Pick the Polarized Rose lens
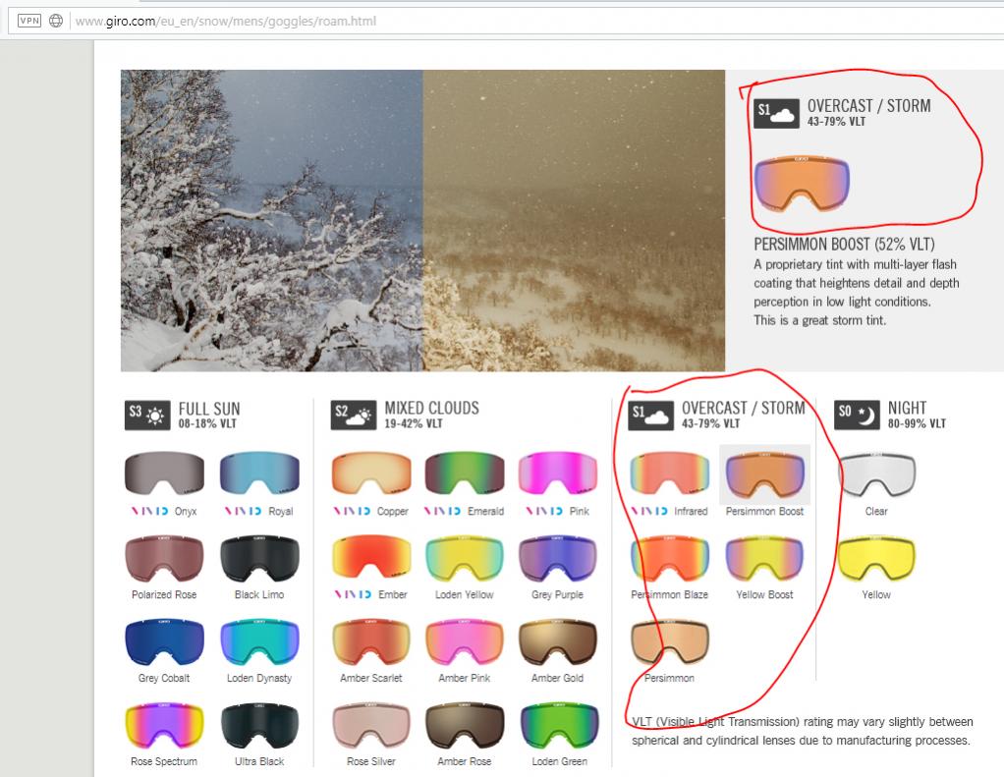Screen dimensions: 1004x777 click(x=164, y=557)
